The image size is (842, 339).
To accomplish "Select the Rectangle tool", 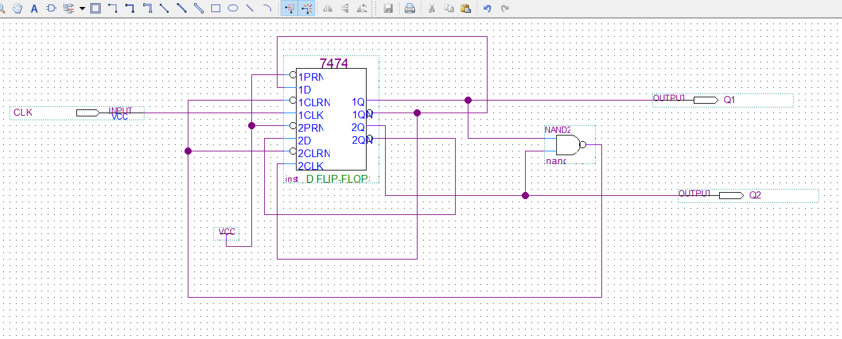I will [x=216, y=8].
